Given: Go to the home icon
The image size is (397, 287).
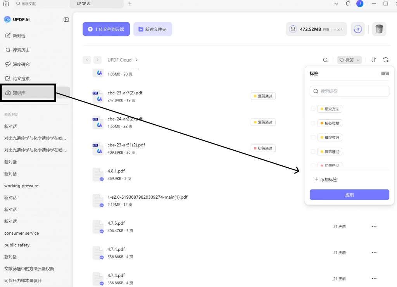Looking at the screenshot, I should tap(6, 3).
